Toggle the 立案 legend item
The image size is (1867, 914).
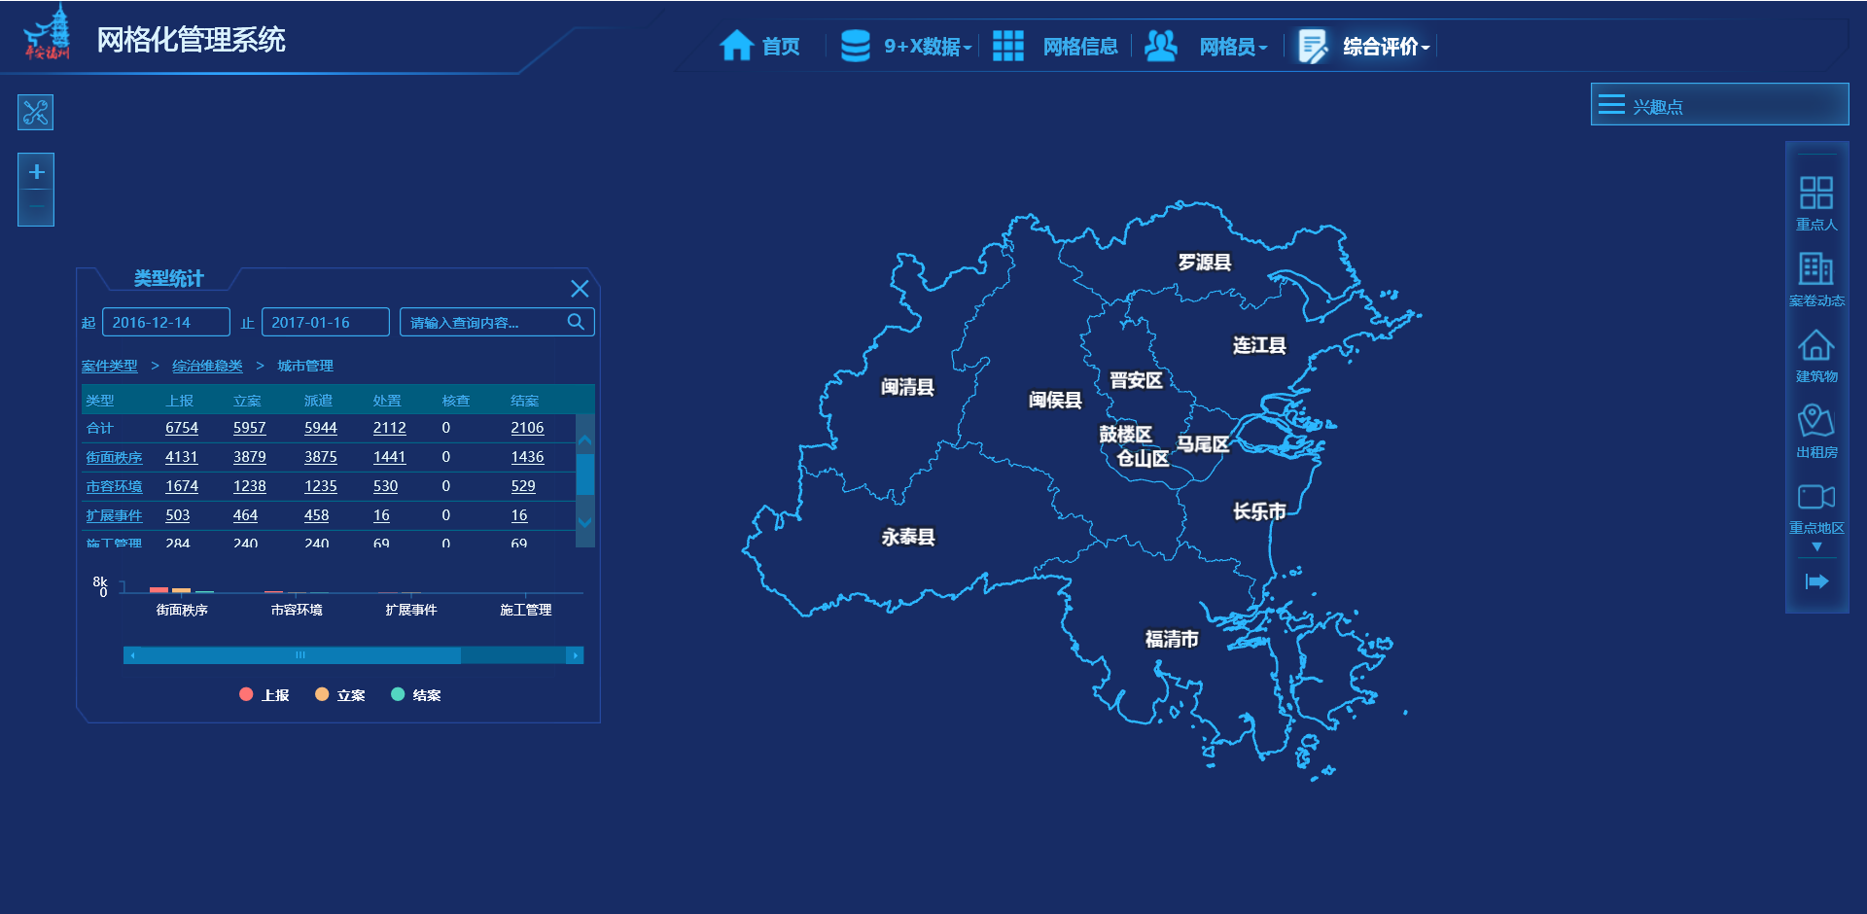(x=339, y=694)
